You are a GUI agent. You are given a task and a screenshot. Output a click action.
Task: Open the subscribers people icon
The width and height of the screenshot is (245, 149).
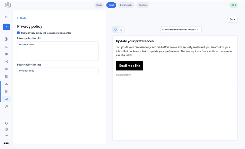[x=7, y=69]
